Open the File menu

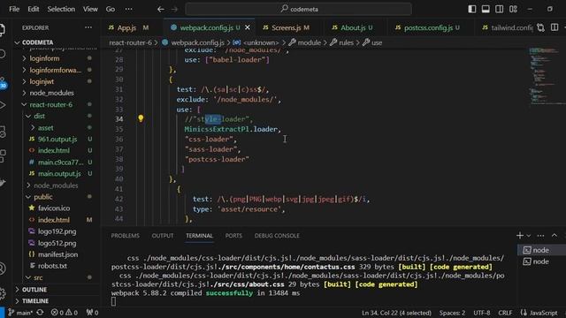coord(14,9)
